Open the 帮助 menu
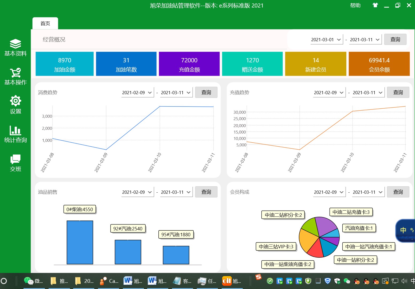This screenshot has height=289, width=415. click(x=355, y=5)
